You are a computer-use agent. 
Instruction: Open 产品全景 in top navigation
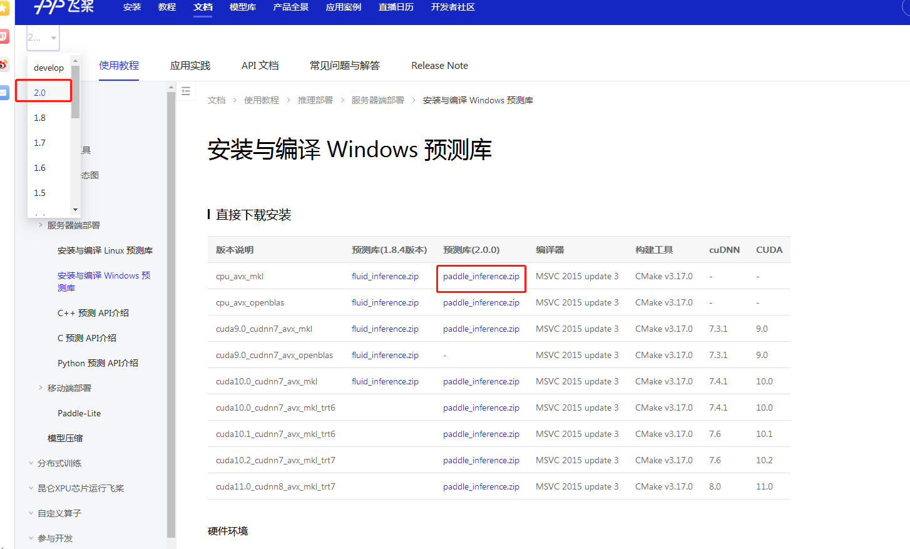291,7
